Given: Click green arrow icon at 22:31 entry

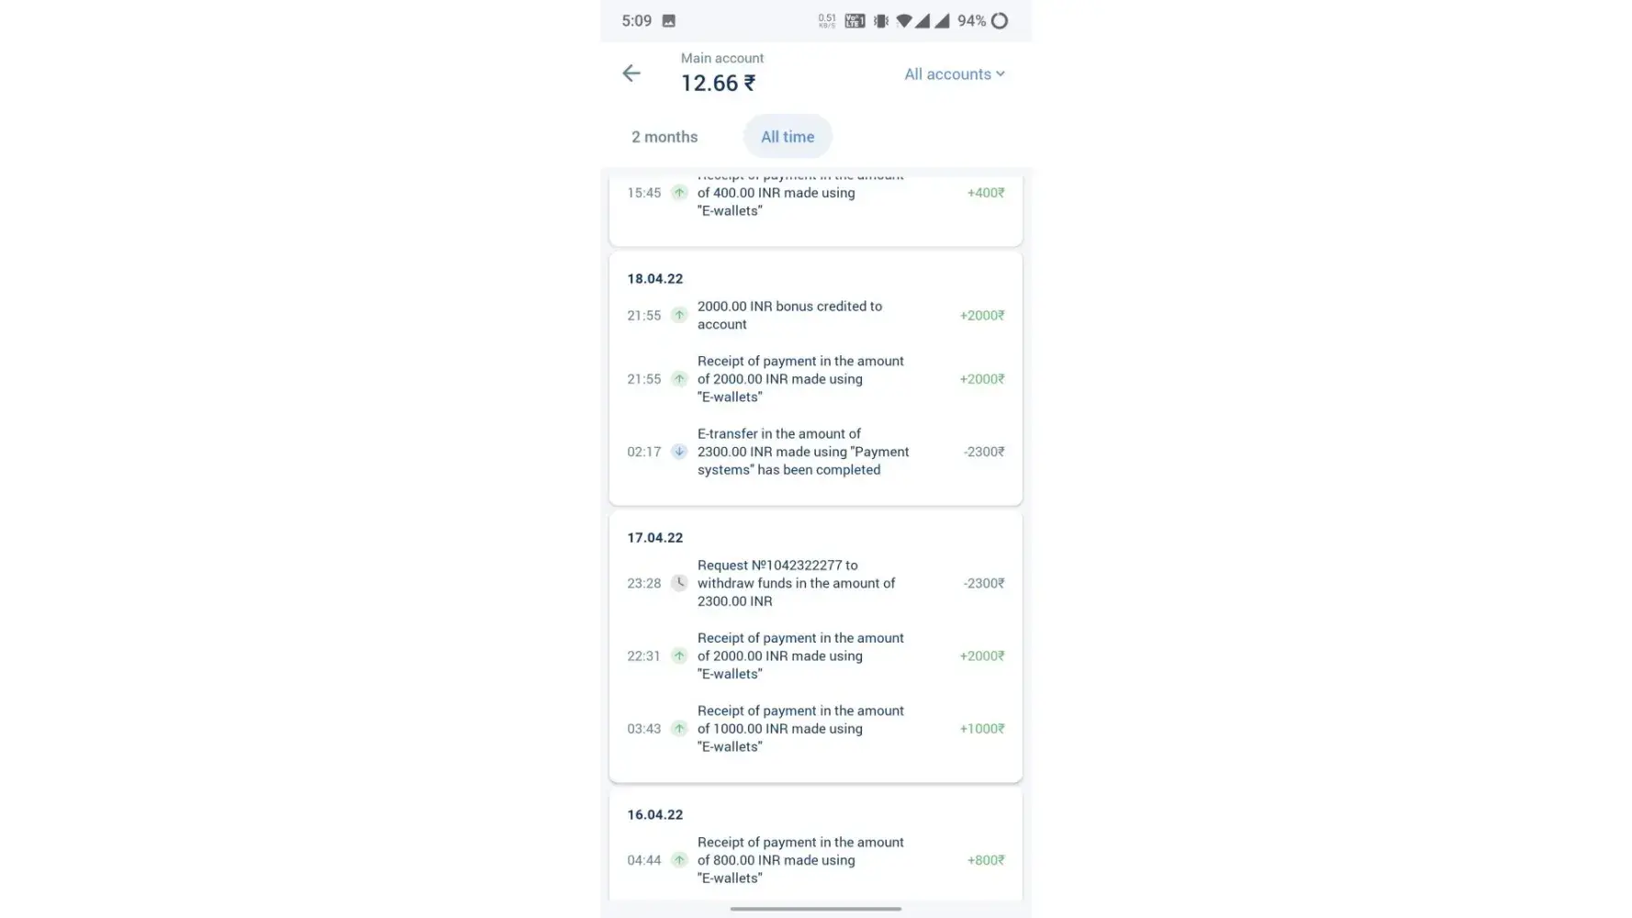Looking at the screenshot, I should click(x=679, y=655).
